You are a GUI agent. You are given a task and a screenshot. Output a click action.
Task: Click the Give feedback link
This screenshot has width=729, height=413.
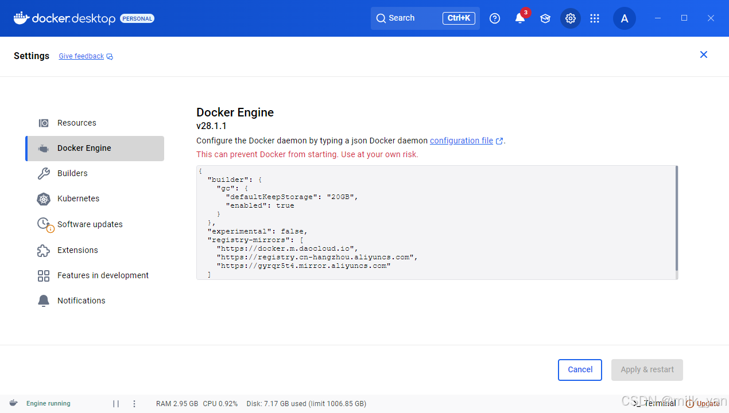[x=82, y=56]
